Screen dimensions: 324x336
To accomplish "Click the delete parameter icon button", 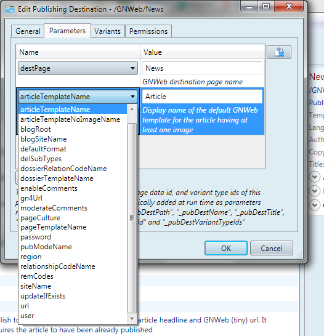I will click(x=279, y=52).
